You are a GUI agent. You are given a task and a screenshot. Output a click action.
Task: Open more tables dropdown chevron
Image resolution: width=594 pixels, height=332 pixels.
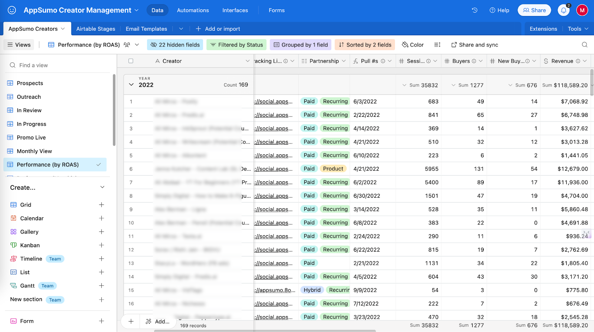coord(181,29)
